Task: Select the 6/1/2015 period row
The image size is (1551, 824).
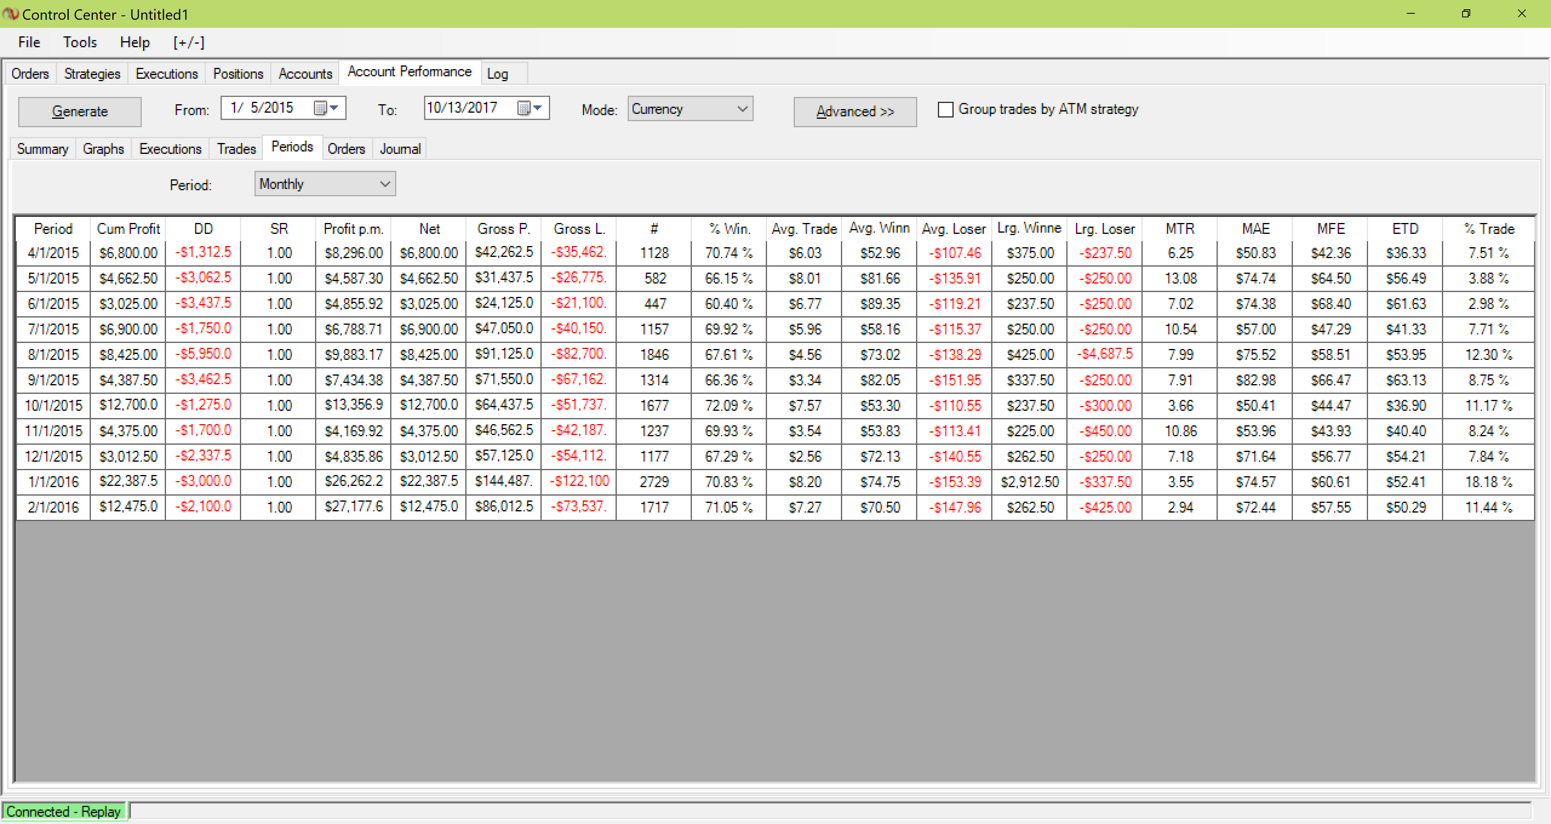Action: coord(775,304)
